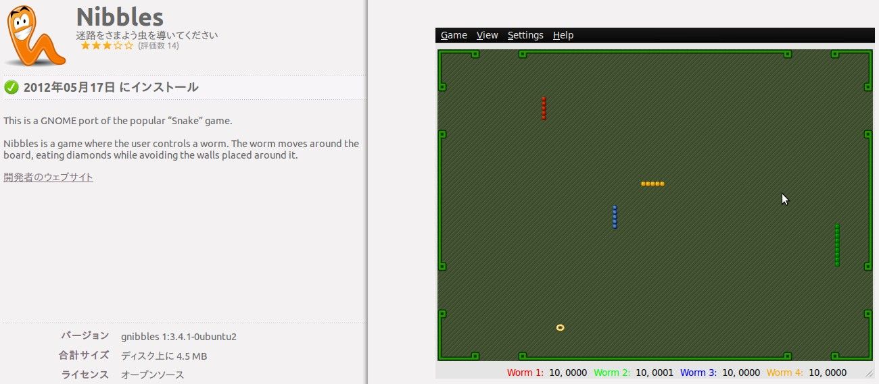Click the ライセンス label
The width and height of the screenshot is (879, 384).
[85, 374]
